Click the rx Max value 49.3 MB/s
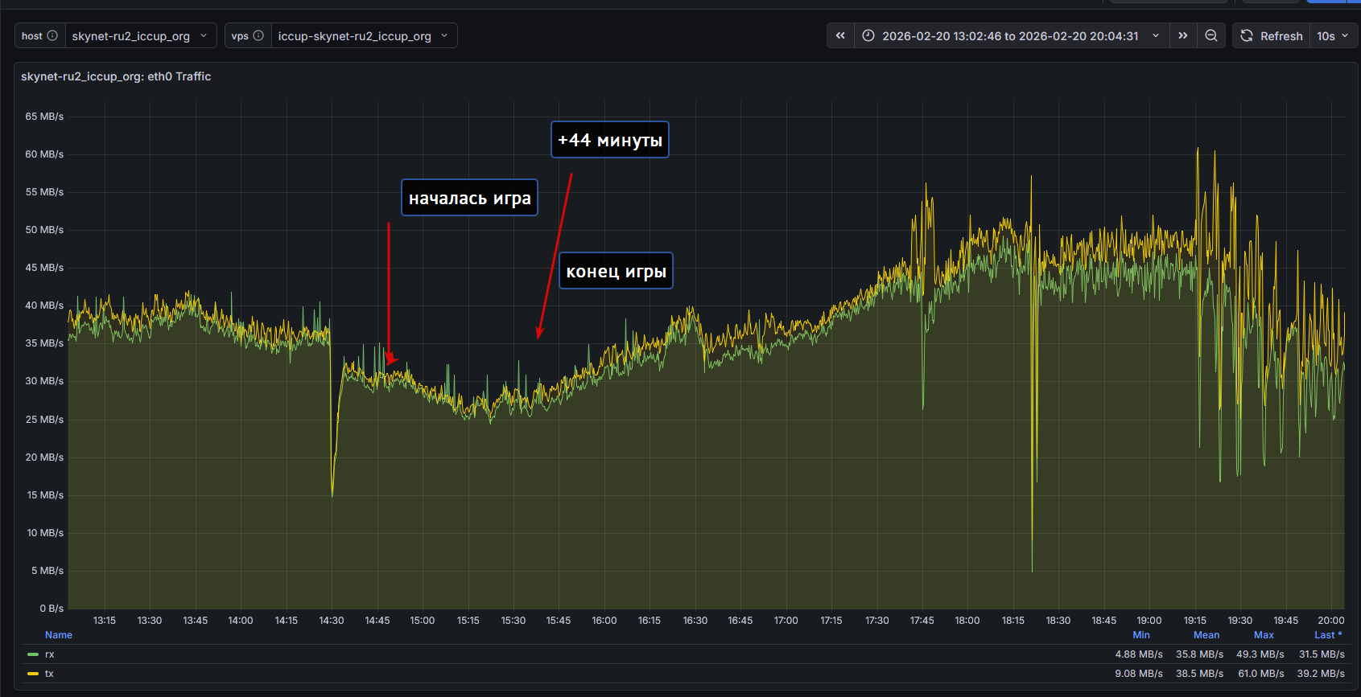Image resolution: width=1361 pixels, height=697 pixels. tap(1260, 654)
